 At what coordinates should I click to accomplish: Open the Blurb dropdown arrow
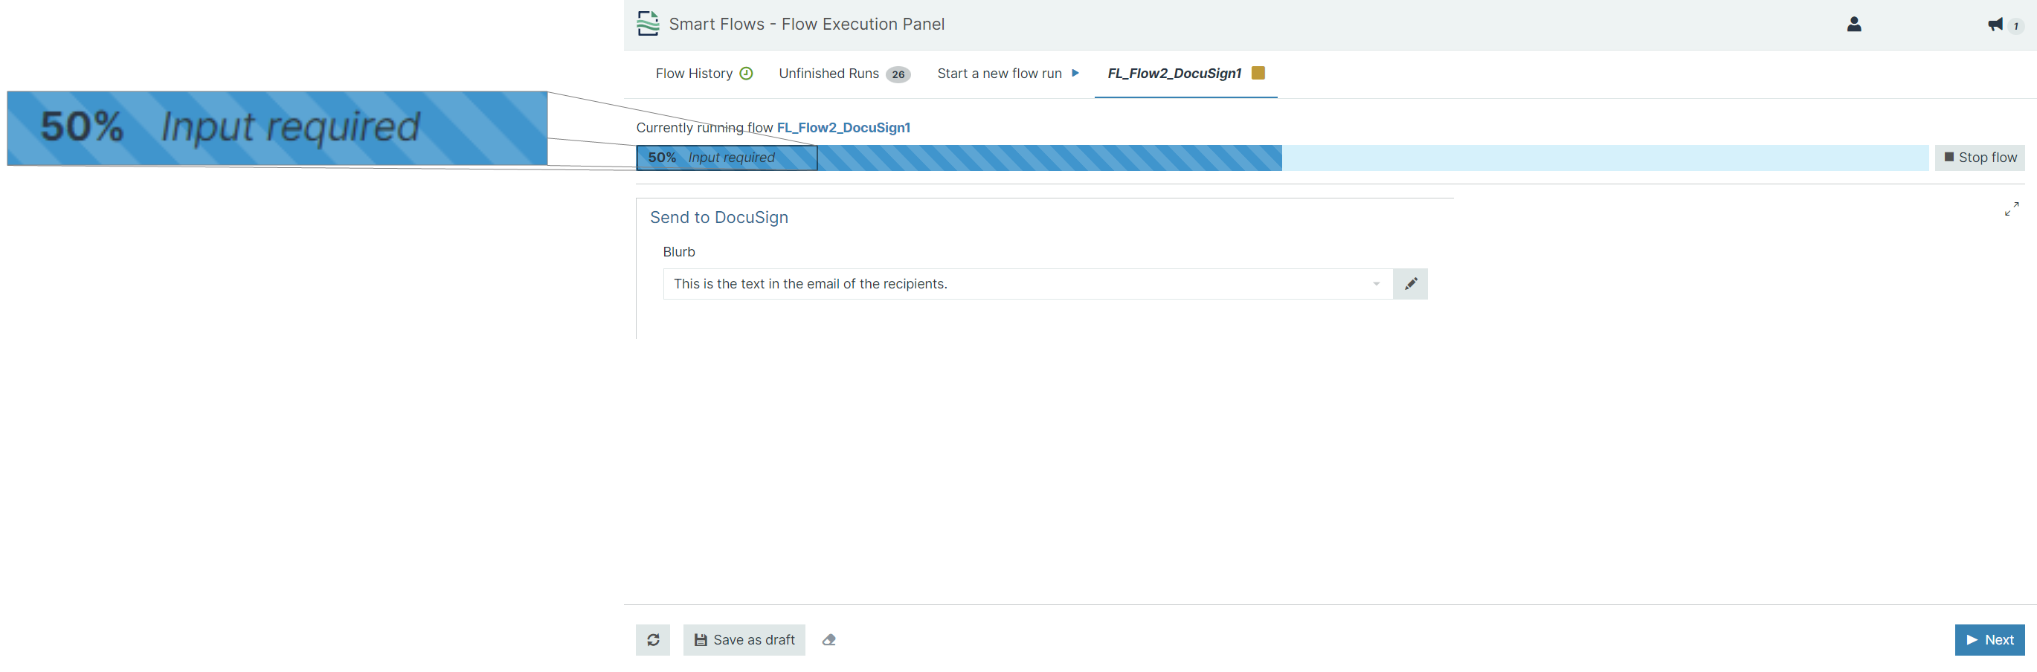[x=1376, y=284]
